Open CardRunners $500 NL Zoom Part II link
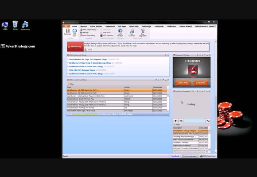This screenshot has width=257, height=177. pos(86,66)
